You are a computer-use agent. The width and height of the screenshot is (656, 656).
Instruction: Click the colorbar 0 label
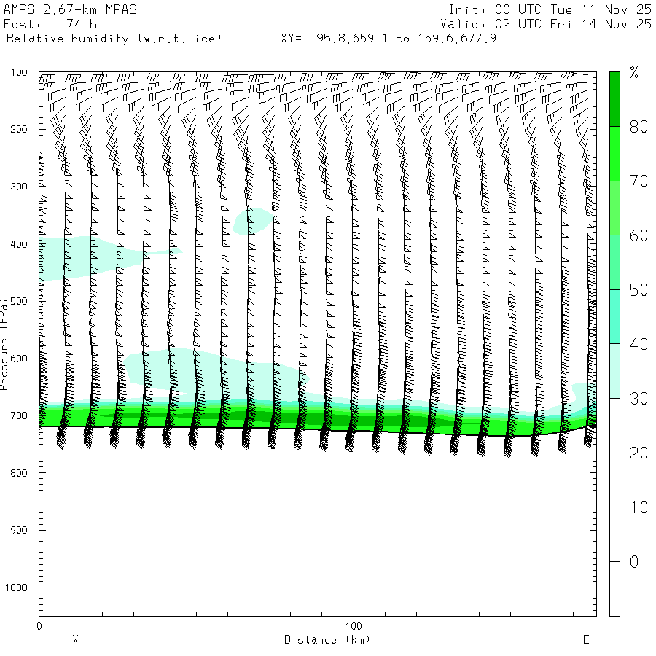(634, 562)
